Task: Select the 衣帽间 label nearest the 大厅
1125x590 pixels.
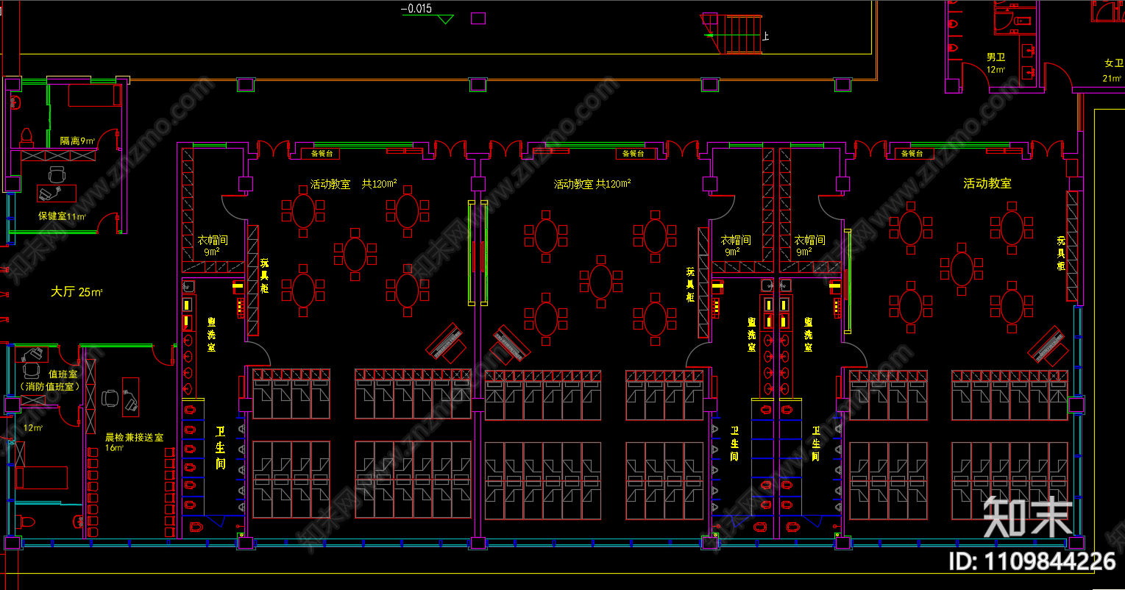Action: coord(211,240)
